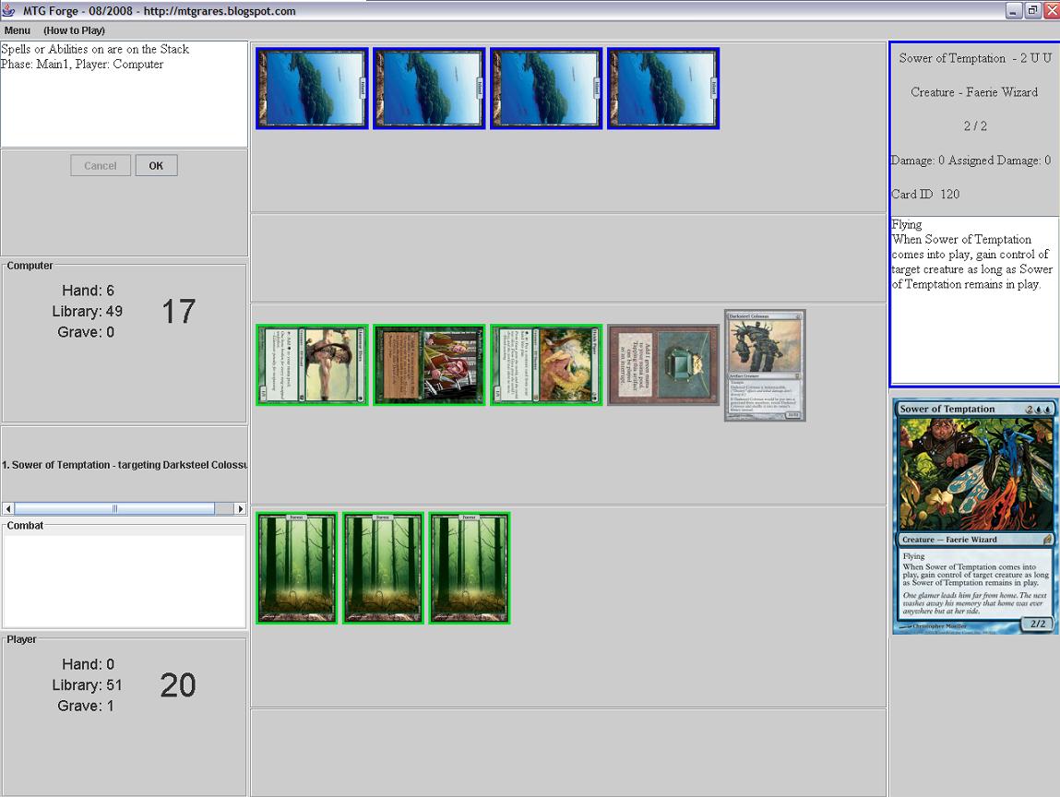This screenshot has width=1060, height=797.
Task: Click the '2 / 2' power and toughness
Action: pos(975,126)
